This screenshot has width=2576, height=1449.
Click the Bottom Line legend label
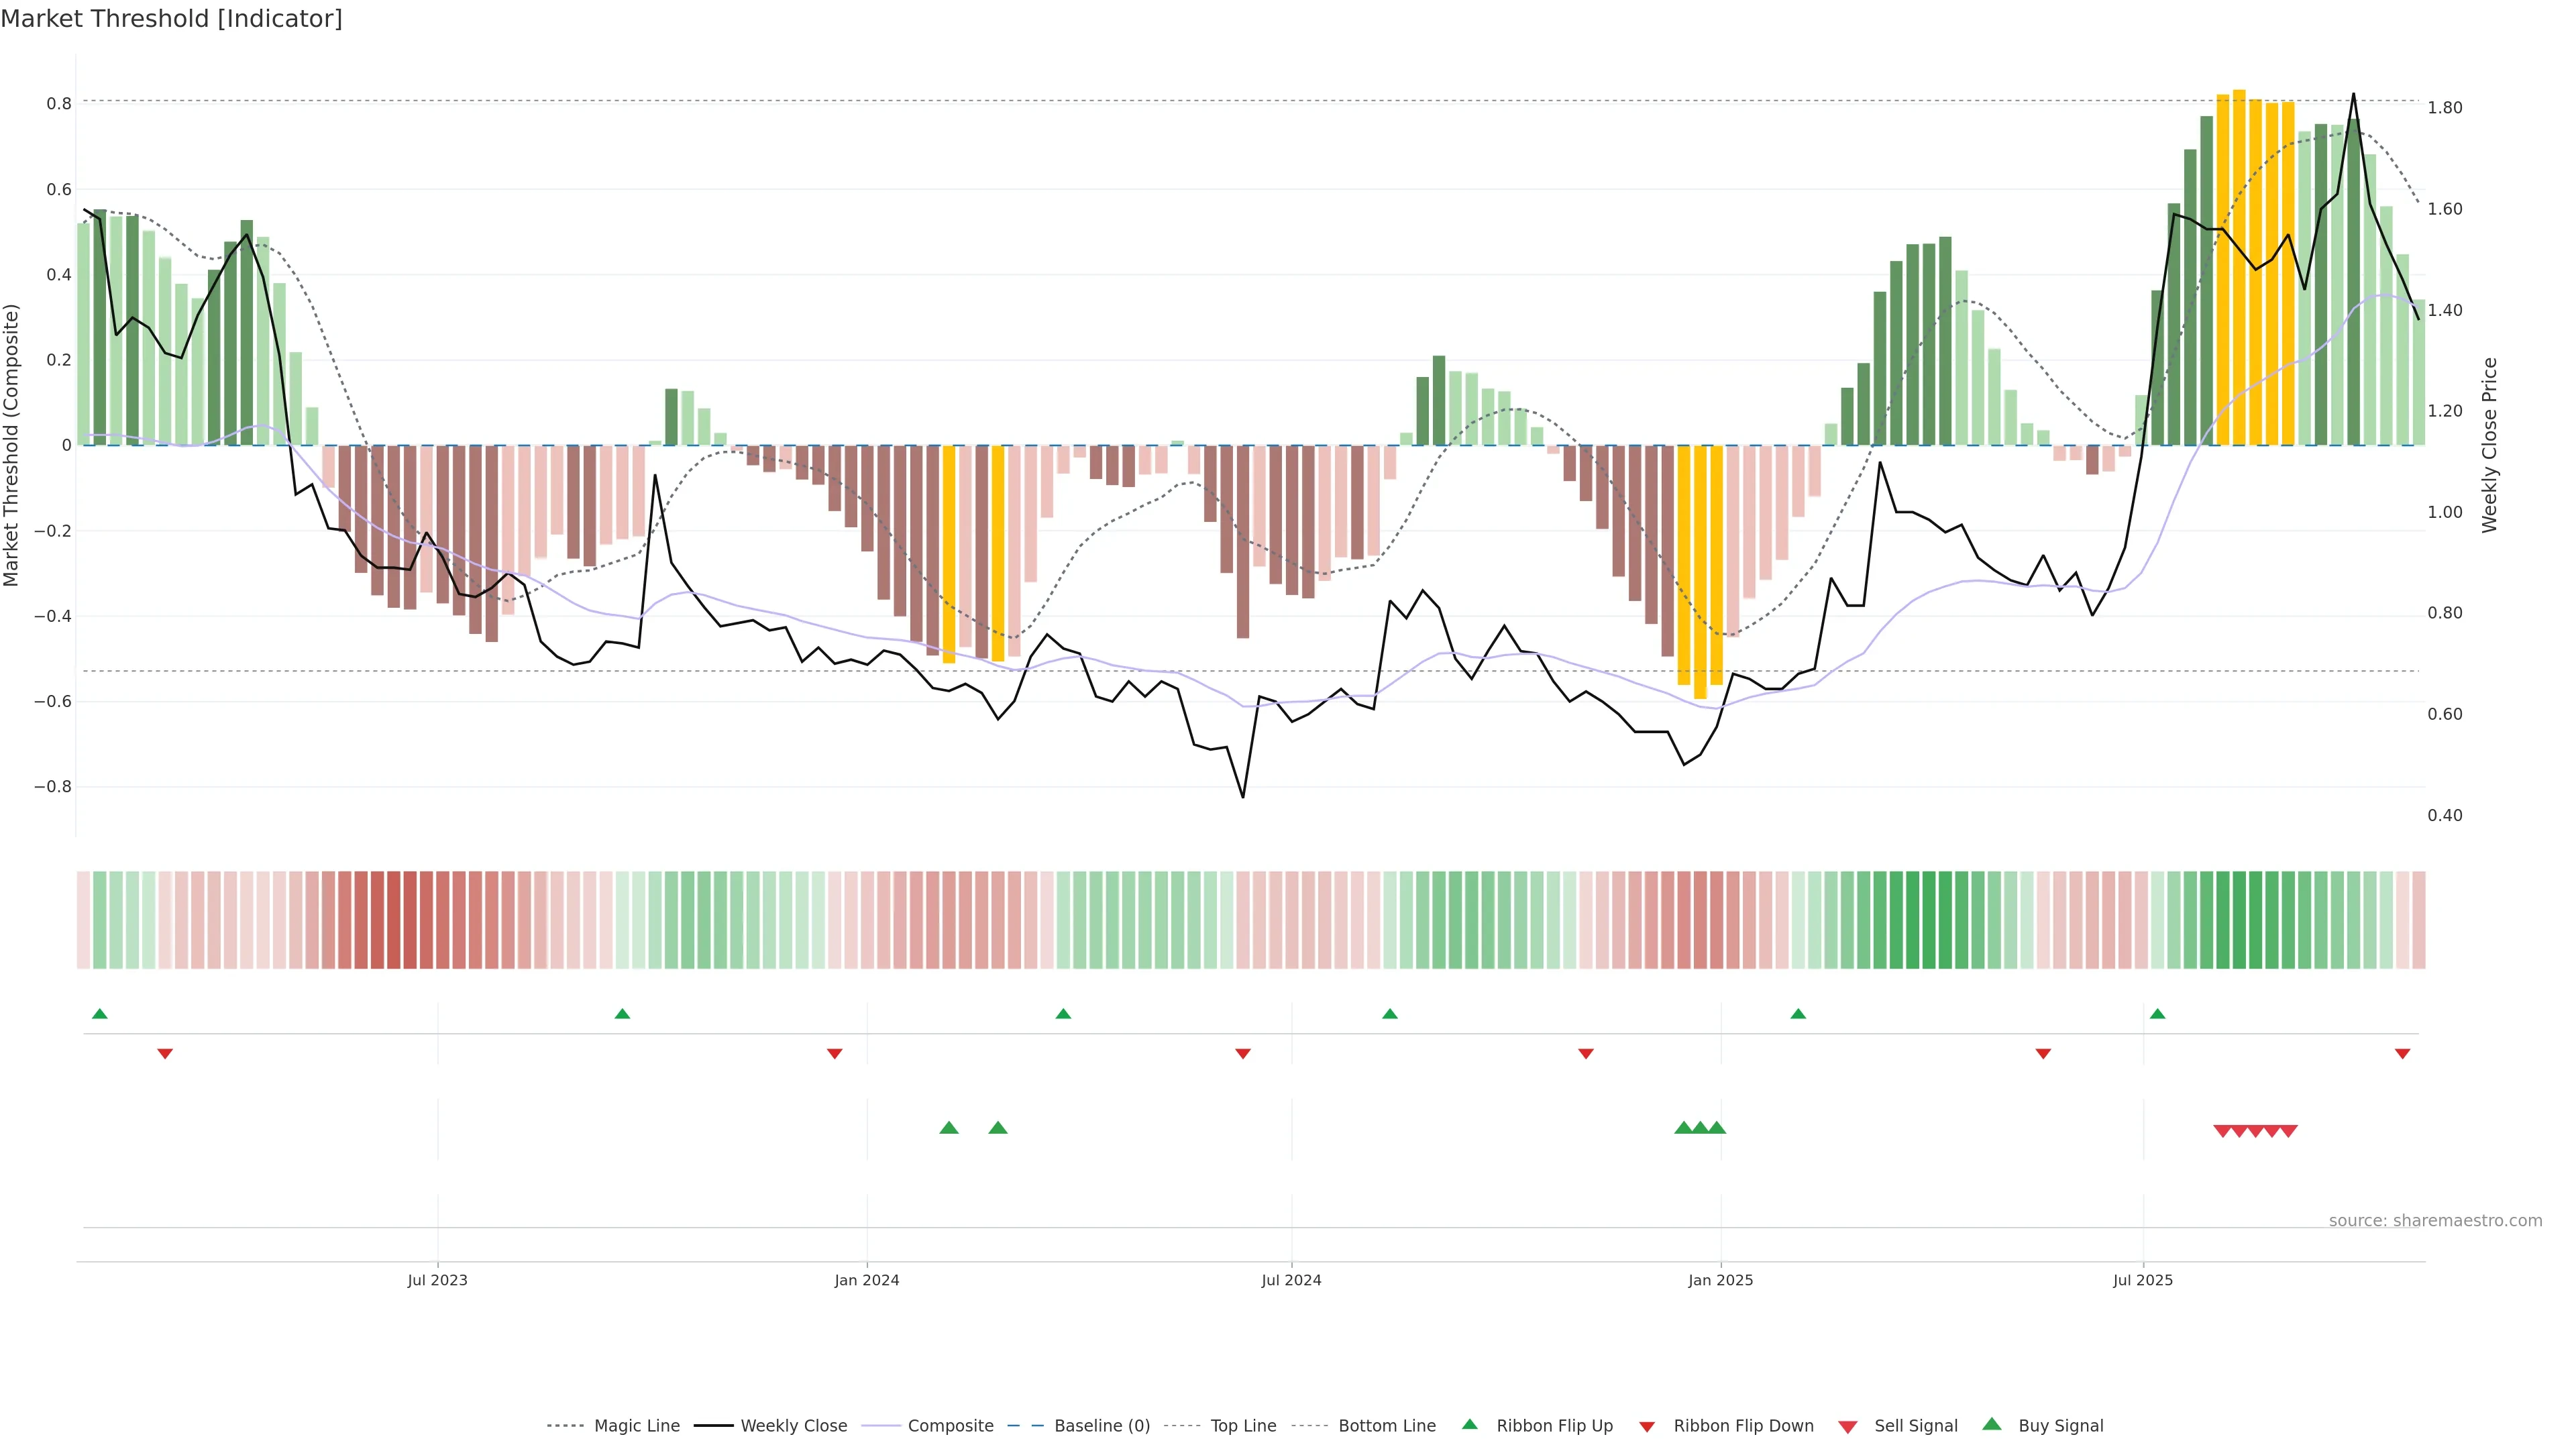1387,1426
